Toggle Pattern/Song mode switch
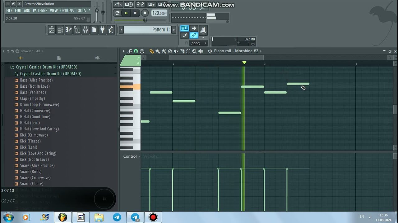Viewport: 398px width, 223px height. [x=117, y=13]
